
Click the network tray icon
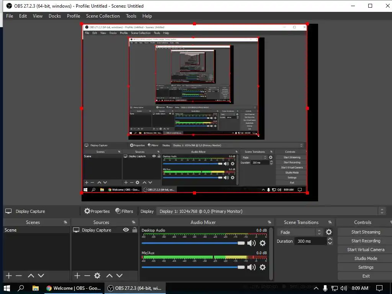coord(334,288)
